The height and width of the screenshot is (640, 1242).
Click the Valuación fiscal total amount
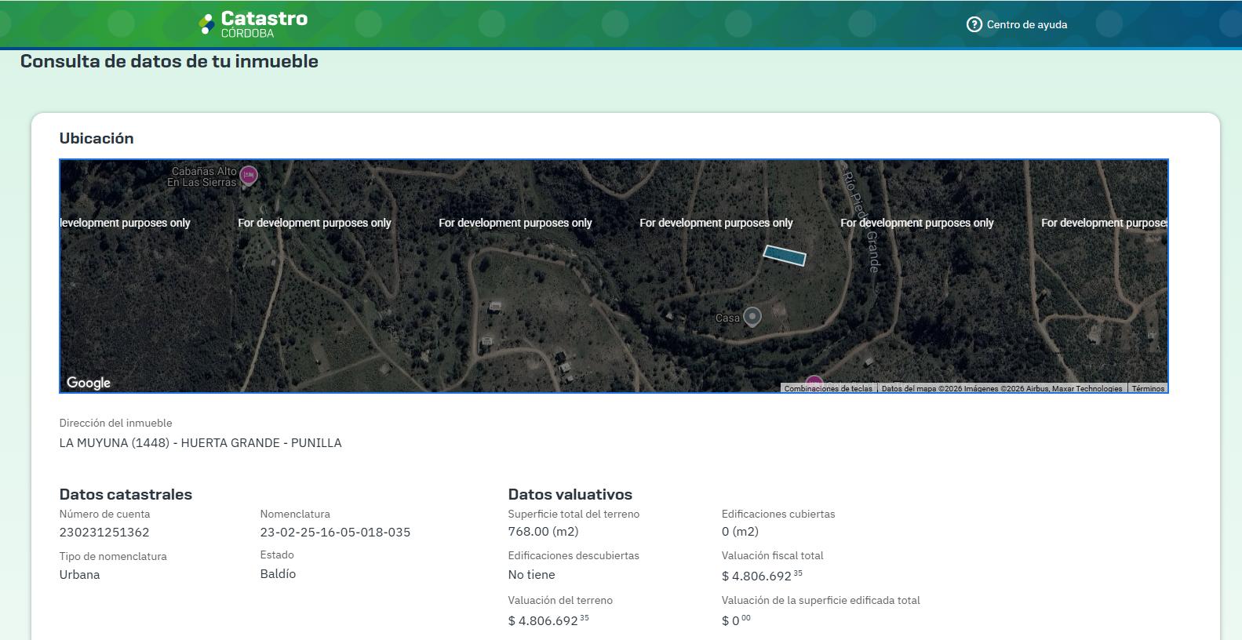coord(762,576)
